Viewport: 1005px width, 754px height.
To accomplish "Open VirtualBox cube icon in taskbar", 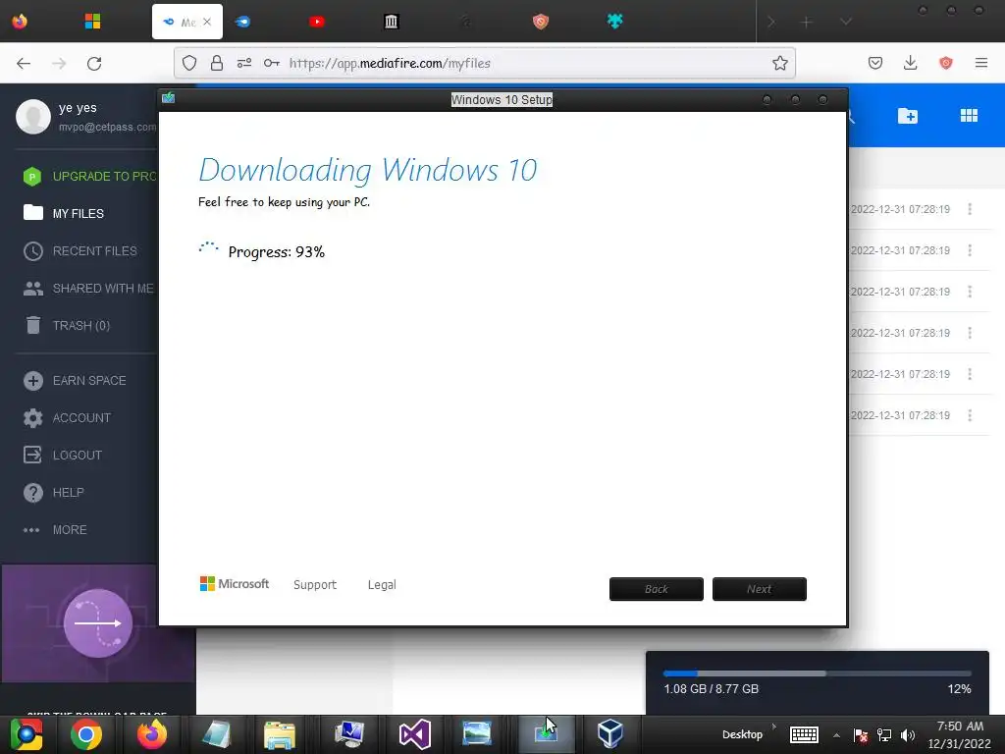I will tap(609, 734).
